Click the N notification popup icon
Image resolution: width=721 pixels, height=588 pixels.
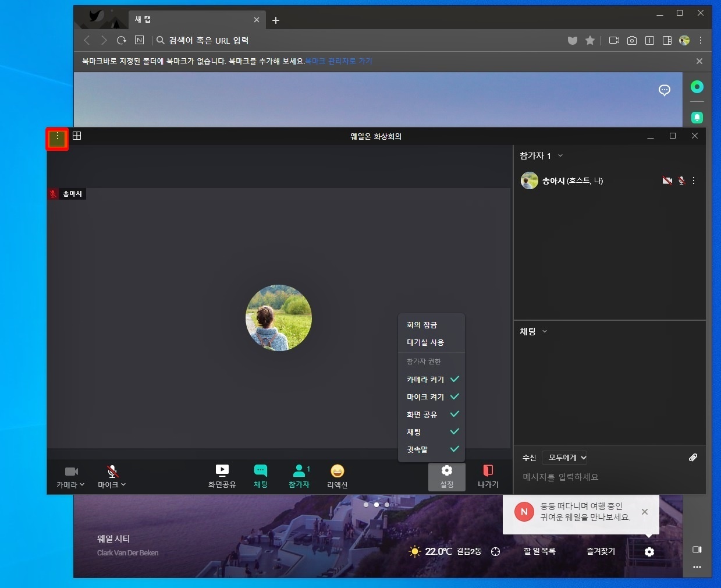[x=524, y=512]
